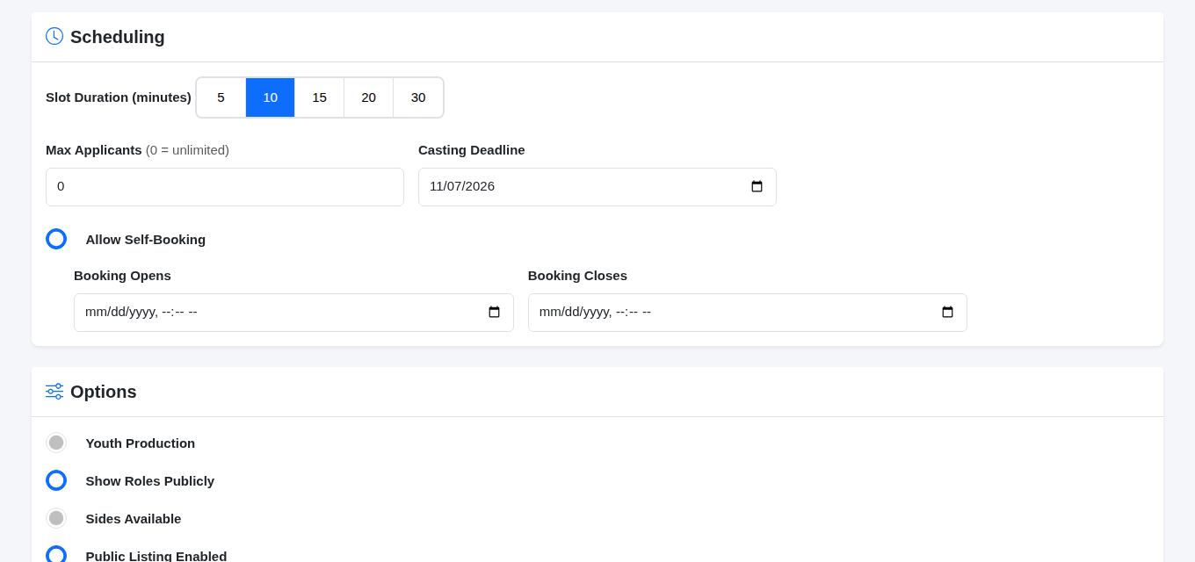Screen dimensions: 1195x562
Task: Toggle the Public Listing Enabled switch
Action: pyautogui.click(x=56, y=555)
